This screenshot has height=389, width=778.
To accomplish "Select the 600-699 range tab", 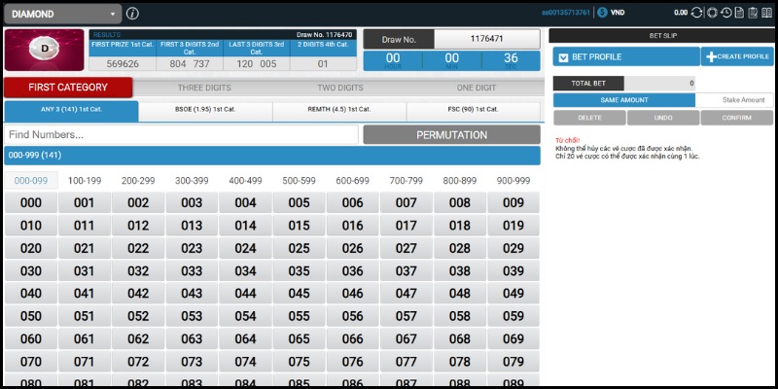I will (x=352, y=181).
